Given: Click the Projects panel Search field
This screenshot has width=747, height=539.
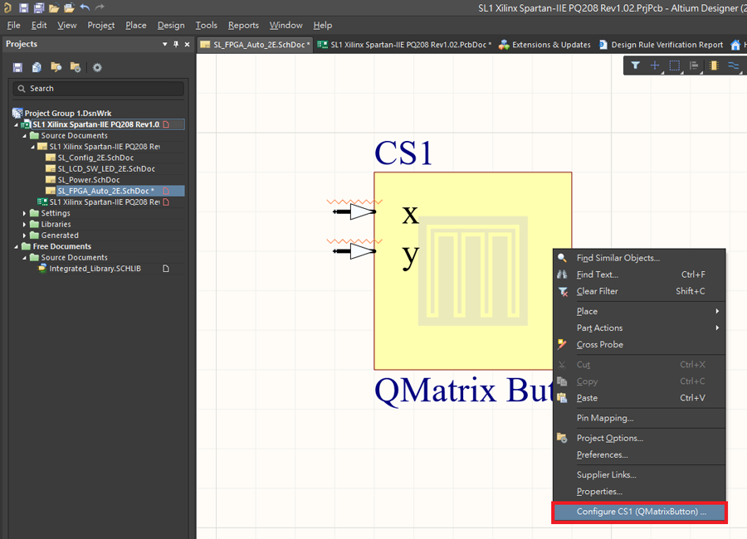Looking at the screenshot, I should pos(98,89).
